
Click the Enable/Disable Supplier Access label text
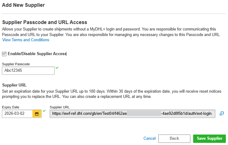[37, 54]
